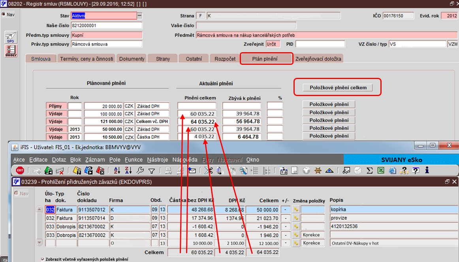Select the Nav radio button at top left
Image resolution: width=459 pixels, height=262 pixels.
click(4, 14)
